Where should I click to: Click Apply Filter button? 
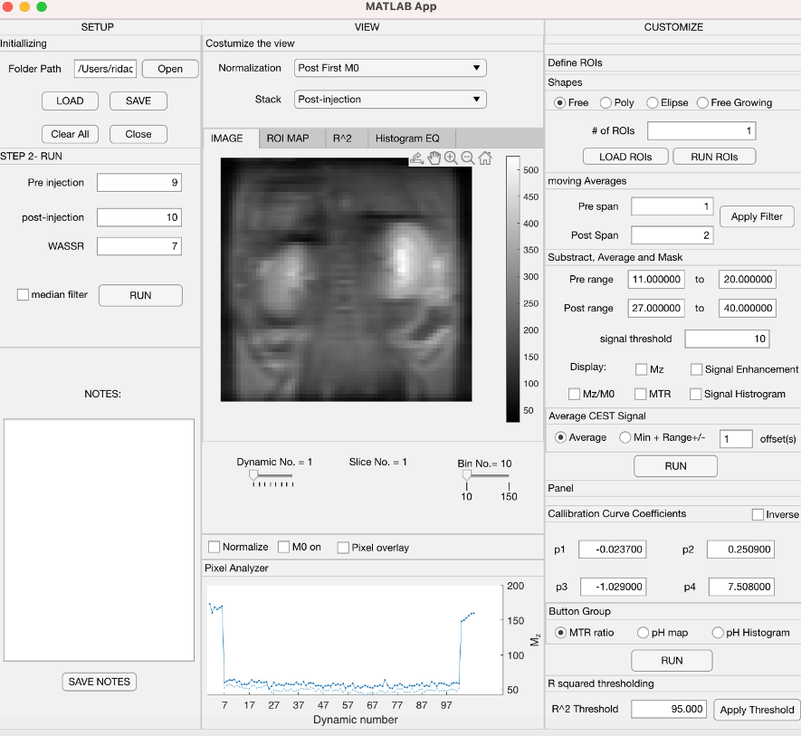pos(757,216)
